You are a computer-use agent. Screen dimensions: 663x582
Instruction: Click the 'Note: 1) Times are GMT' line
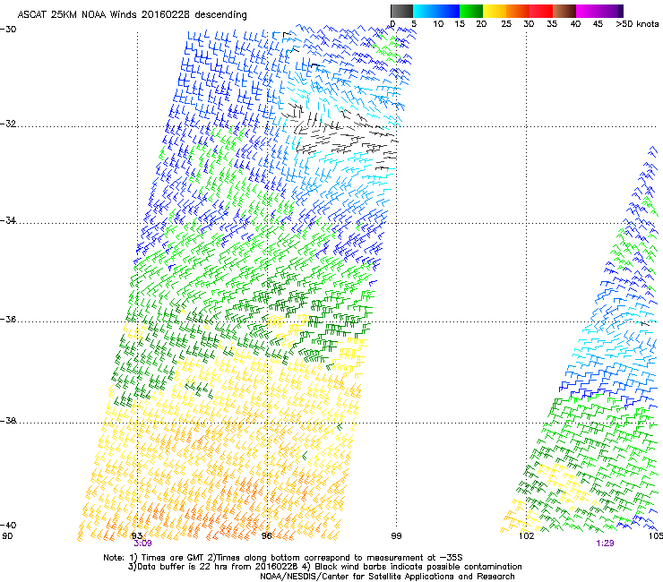pos(283,558)
